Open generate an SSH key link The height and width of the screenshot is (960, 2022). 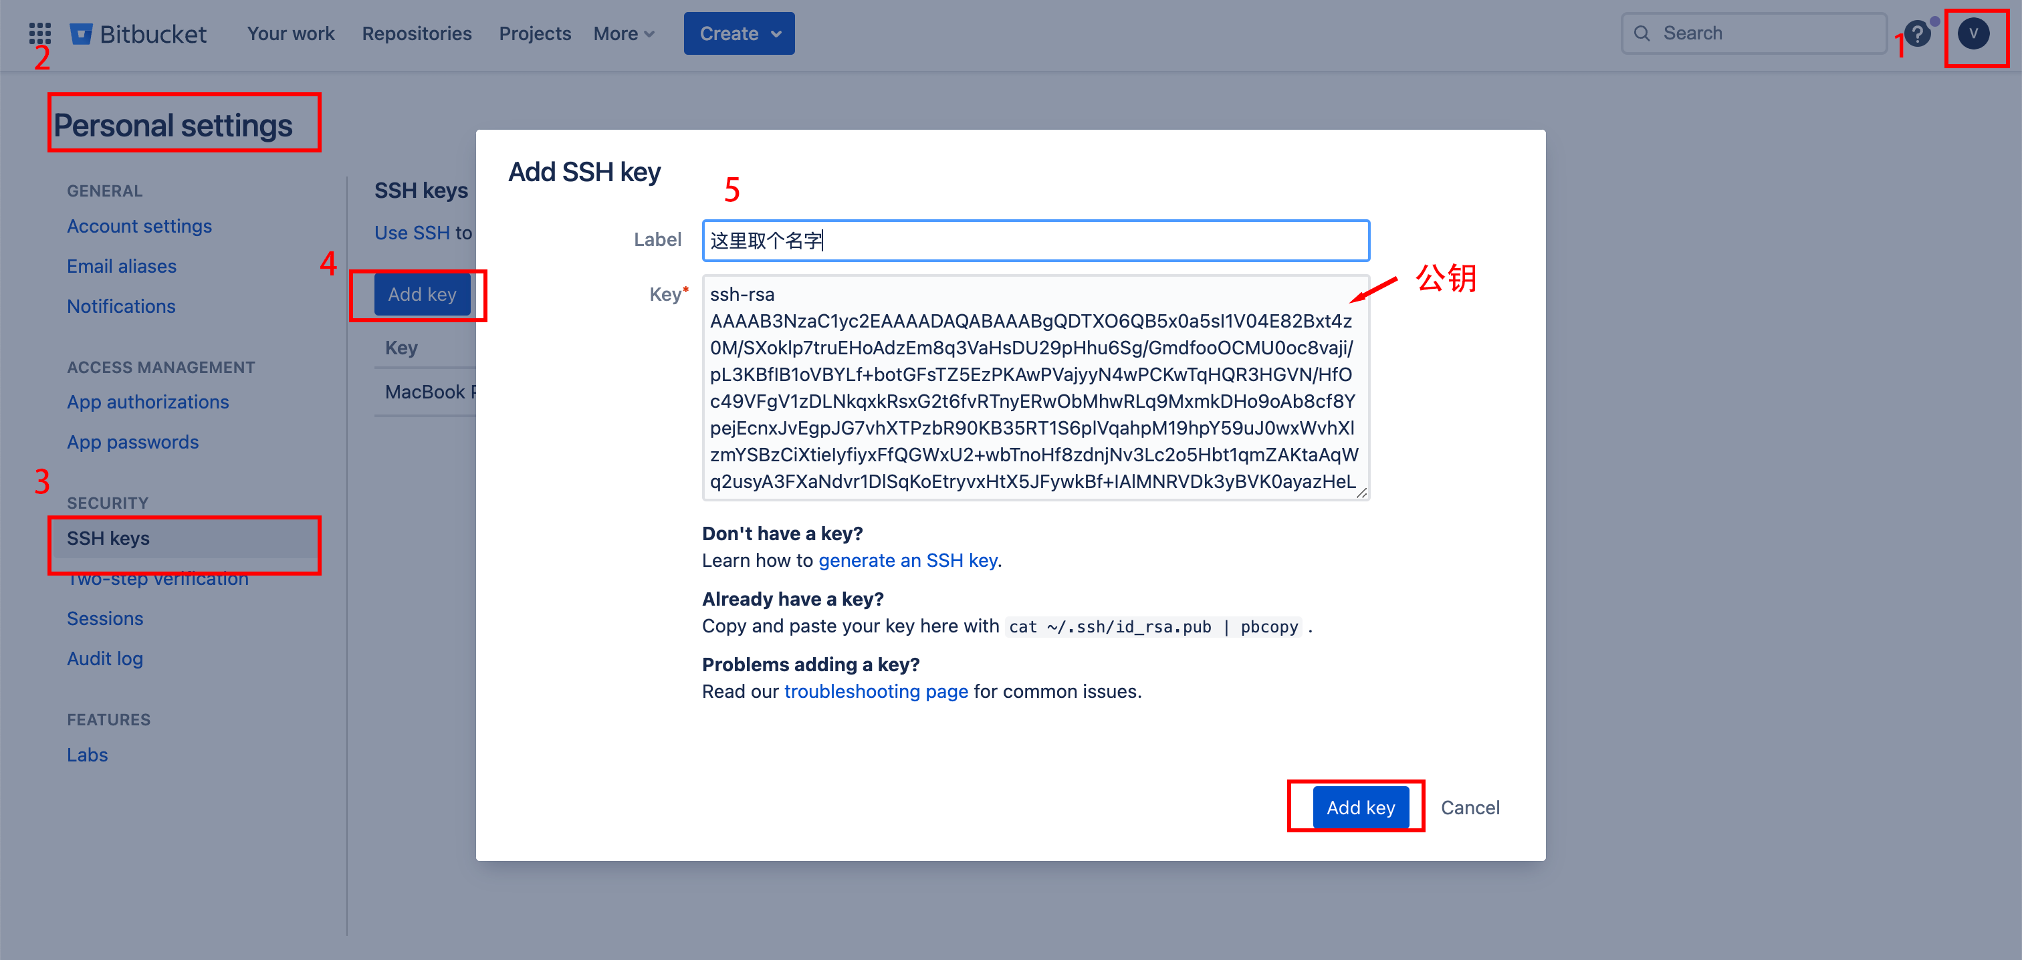pyautogui.click(x=907, y=560)
